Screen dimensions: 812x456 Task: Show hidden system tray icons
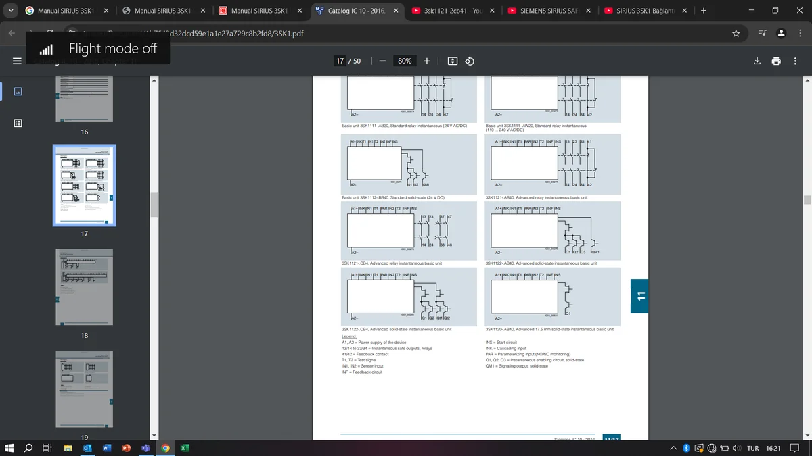(x=674, y=448)
